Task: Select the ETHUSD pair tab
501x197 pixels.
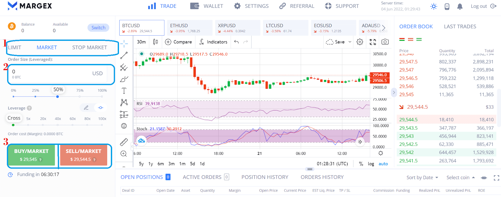Action: 189,28
